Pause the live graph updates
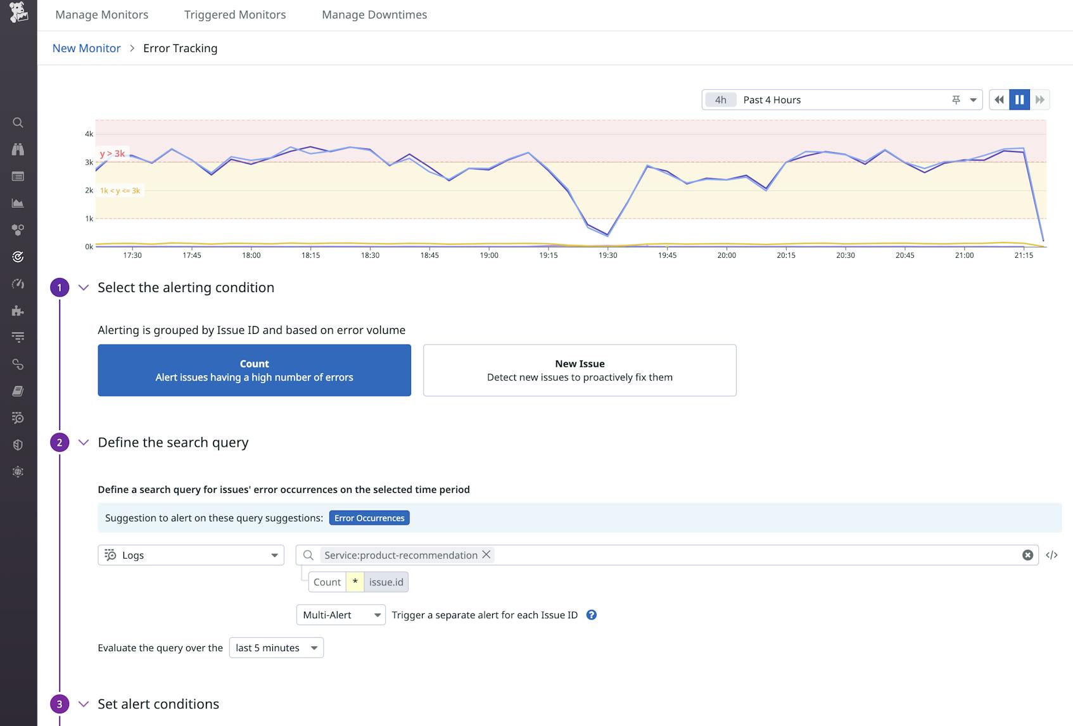Screen dimensions: 1073x726 1019,99
